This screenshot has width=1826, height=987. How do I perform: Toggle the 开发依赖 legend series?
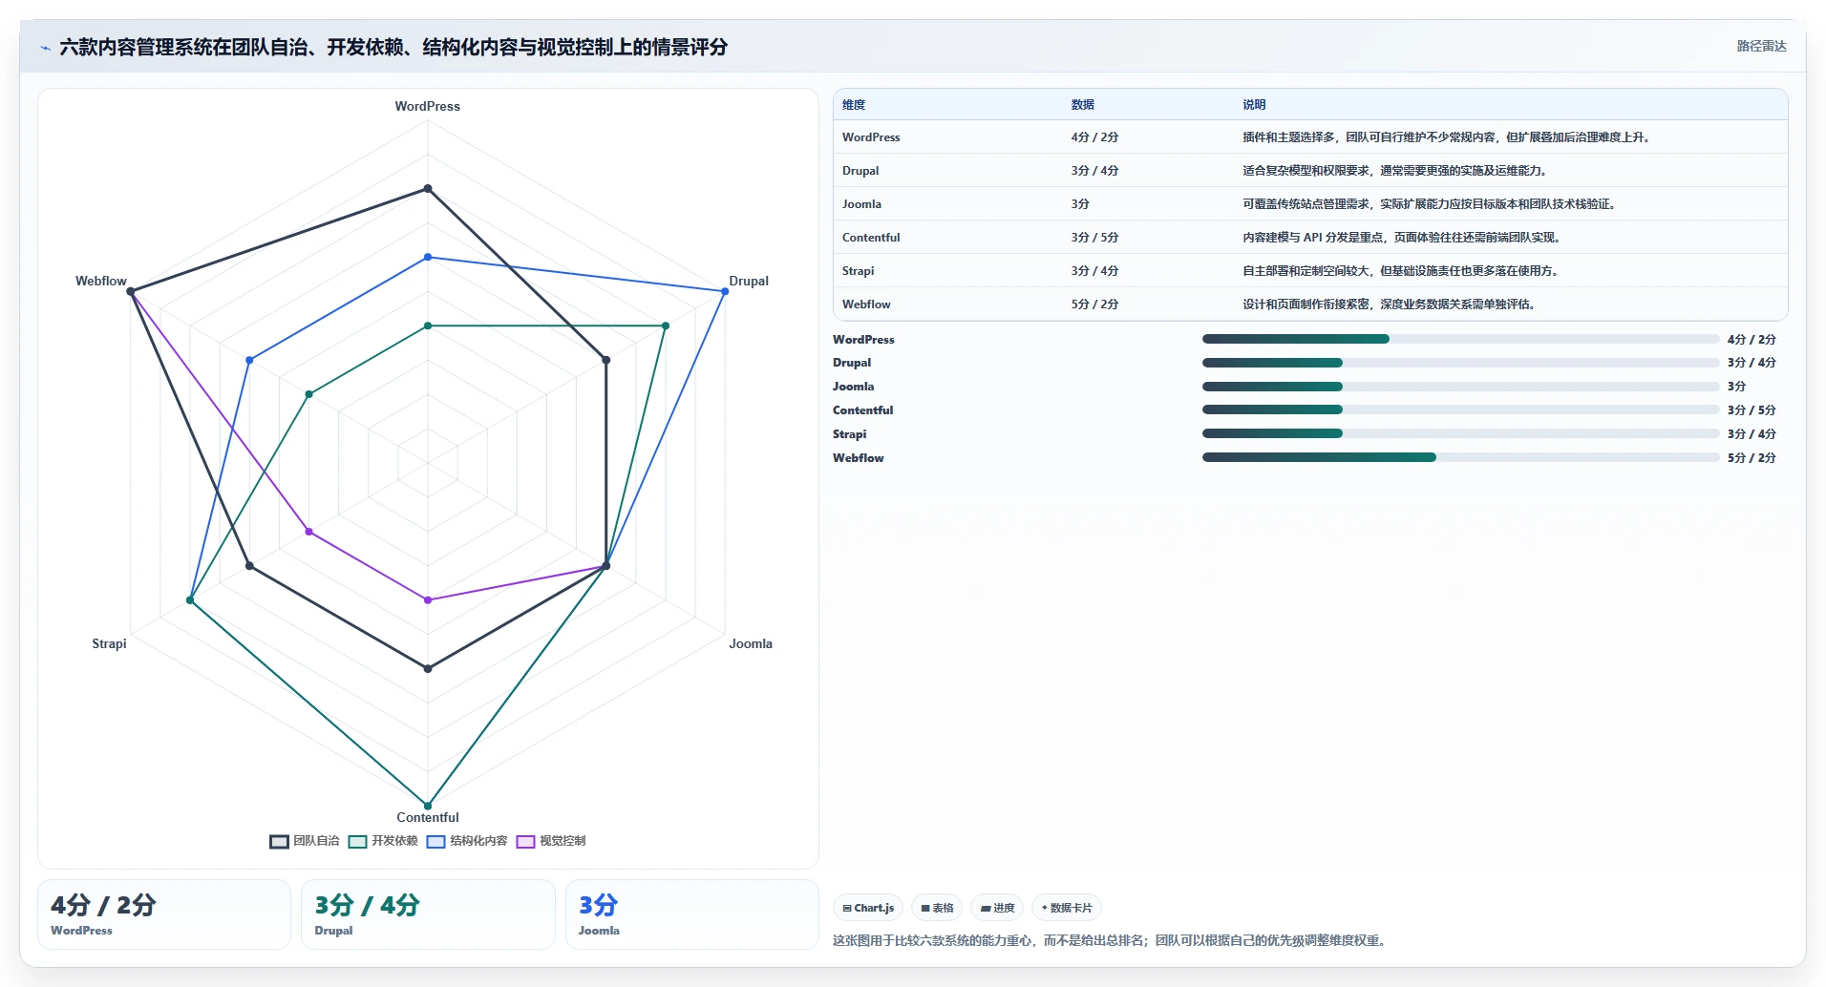[383, 841]
